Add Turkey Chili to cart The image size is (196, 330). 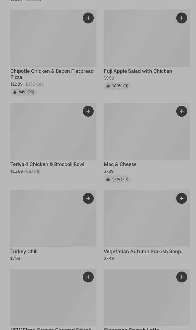[88, 198]
